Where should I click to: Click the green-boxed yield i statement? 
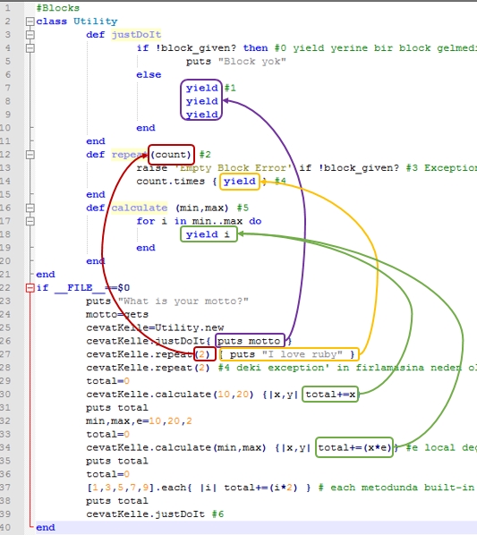coord(209,234)
